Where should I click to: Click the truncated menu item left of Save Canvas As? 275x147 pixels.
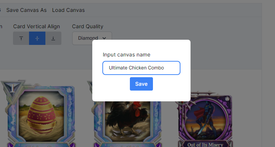0,10
